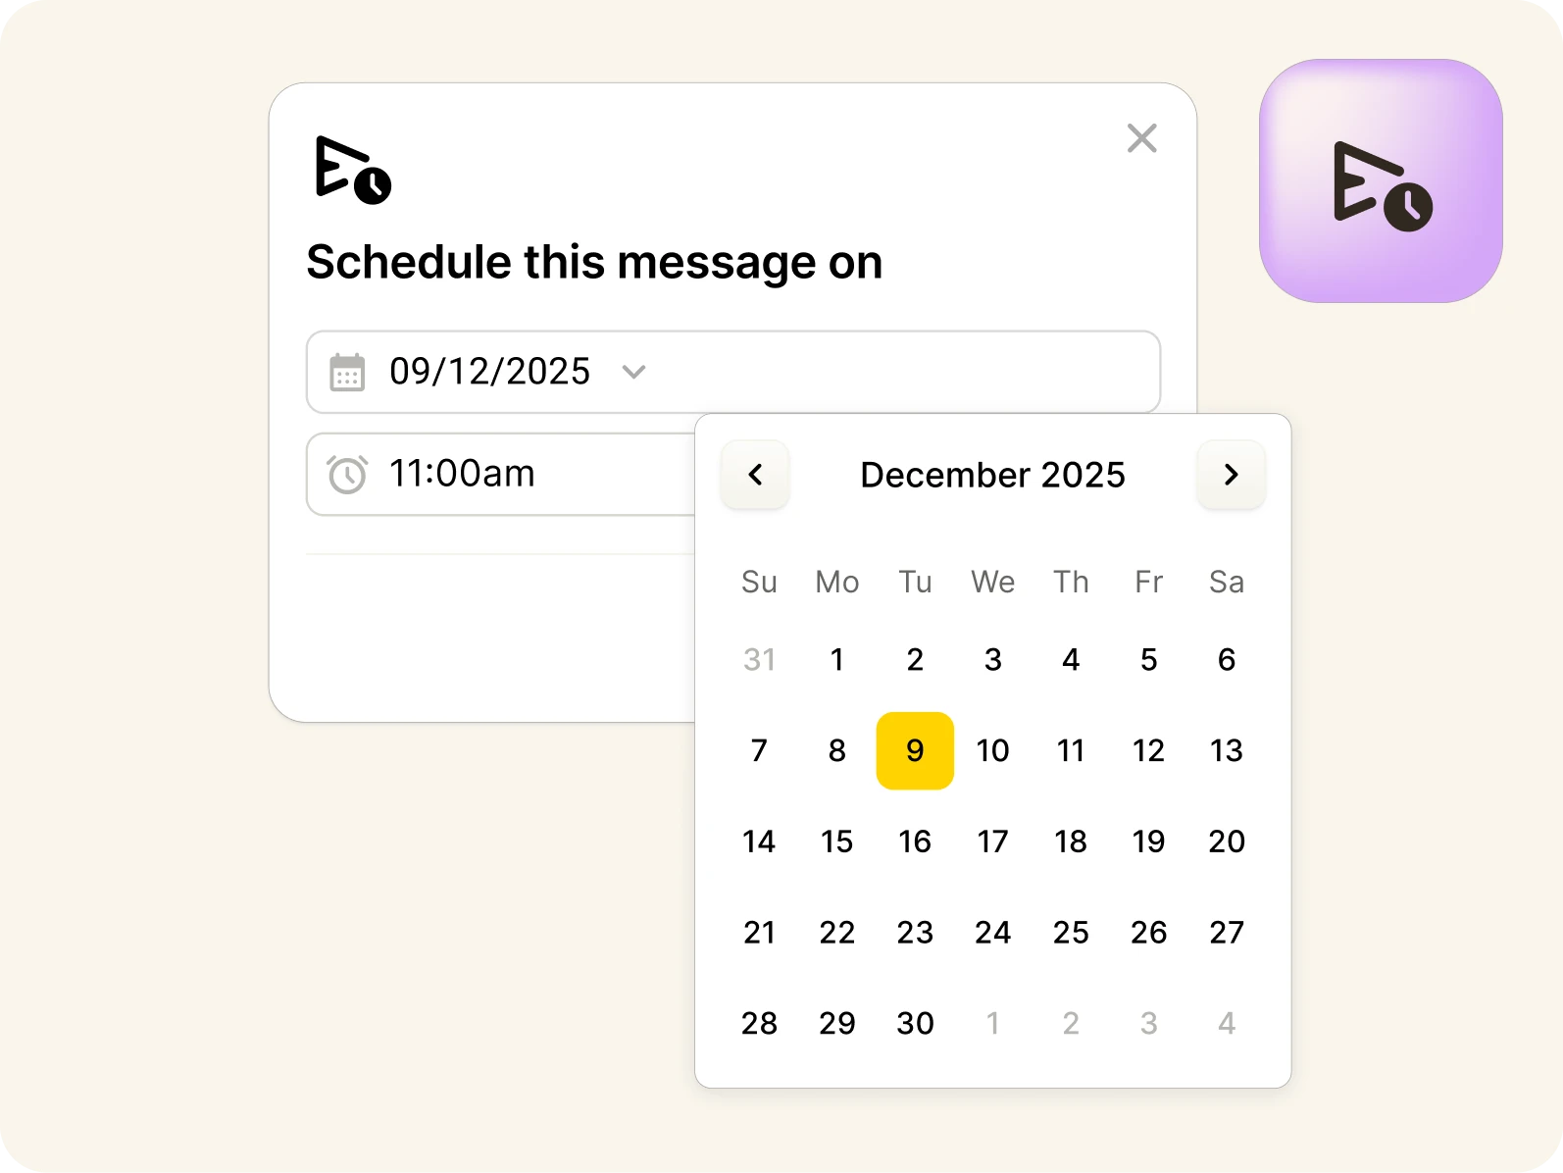Select greyed-out date 31 from previous month
This screenshot has height=1173, width=1563.
pyautogui.click(x=759, y=659)
